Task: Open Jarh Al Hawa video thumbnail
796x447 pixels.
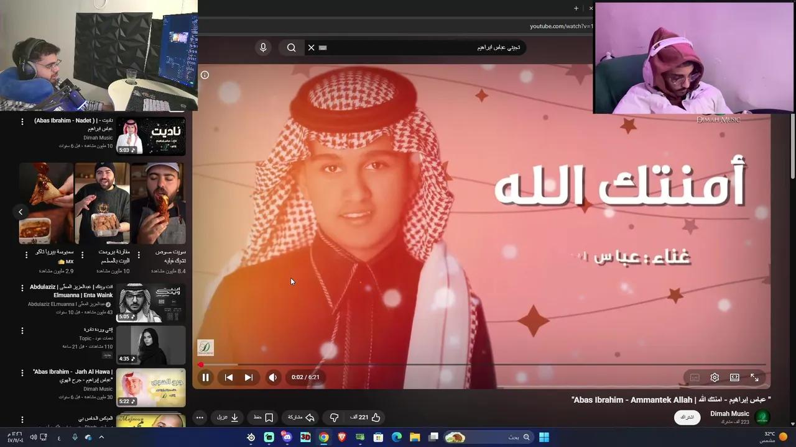Action: [x=150, y=387]
